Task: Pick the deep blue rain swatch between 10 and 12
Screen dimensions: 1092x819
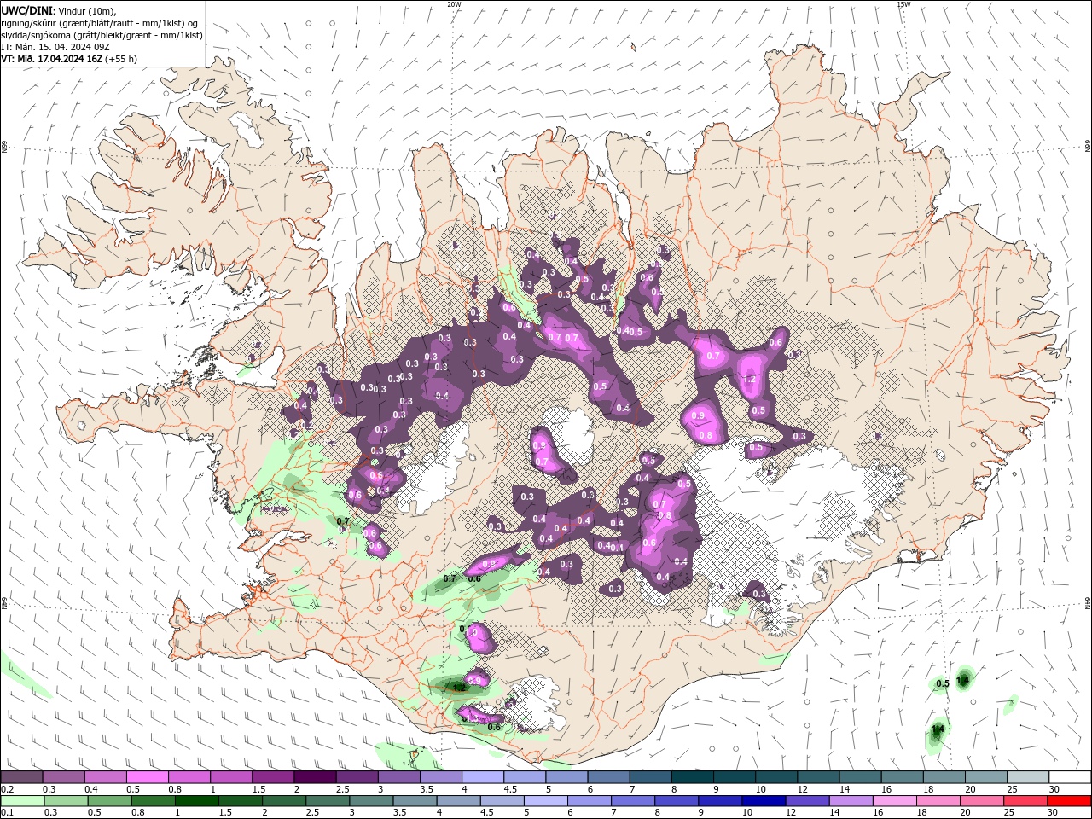Action: 764,800
